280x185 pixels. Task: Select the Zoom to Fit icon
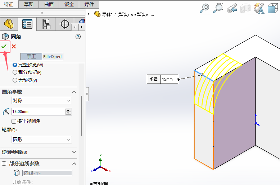[x=204, y=8]
